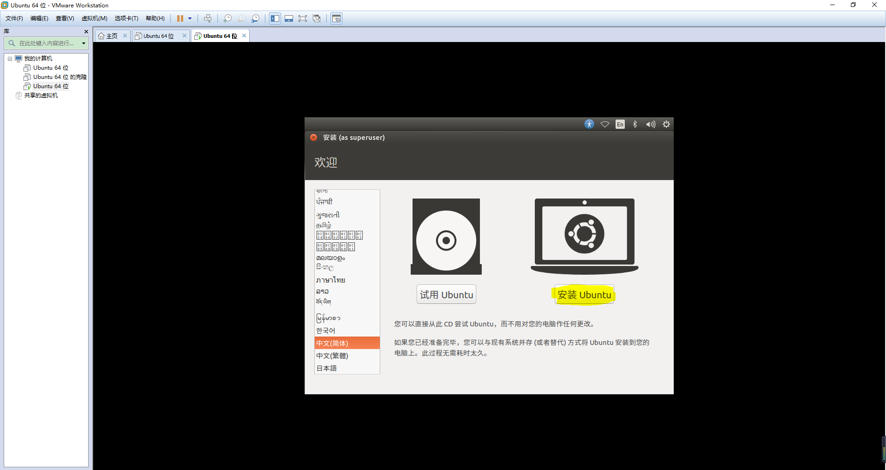Select မြန်မာစာ in the language list
This screenshot has width=886, height=470.
[347, 318]
